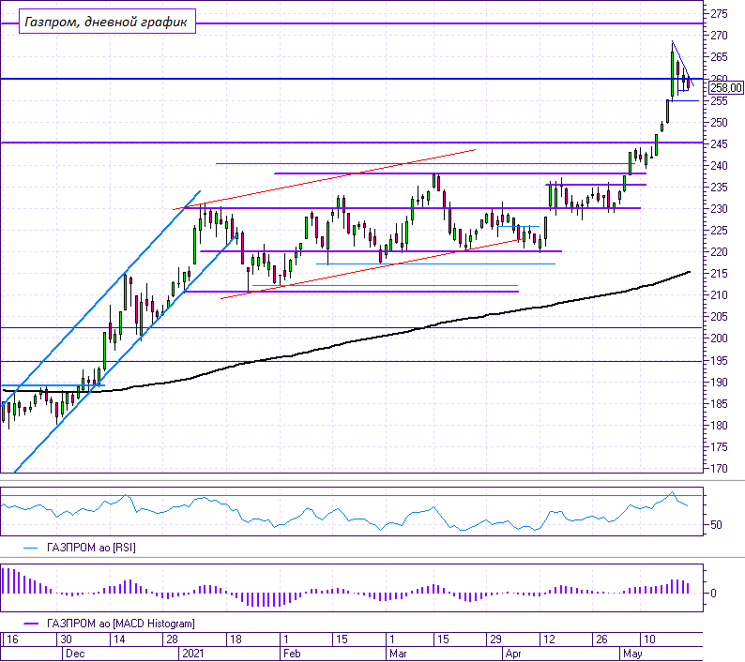Click the May month label on the timeline

[632, 654]
